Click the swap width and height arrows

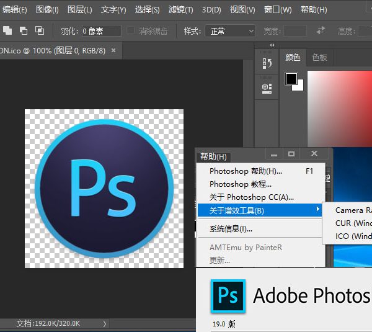[x=321, y=30]
